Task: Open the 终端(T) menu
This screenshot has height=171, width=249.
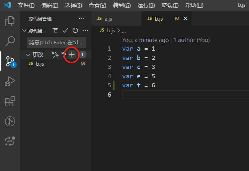Action: click(170, 5)
